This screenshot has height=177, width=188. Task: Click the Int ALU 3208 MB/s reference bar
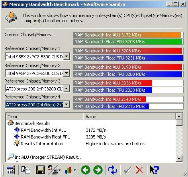128,51
